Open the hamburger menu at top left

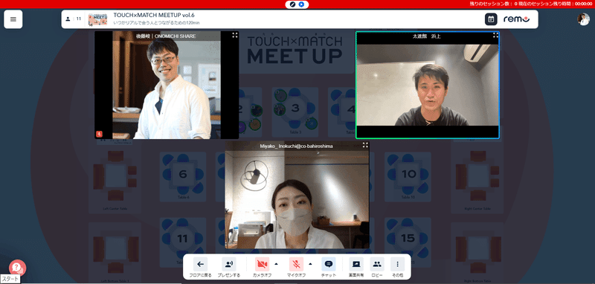13,19
